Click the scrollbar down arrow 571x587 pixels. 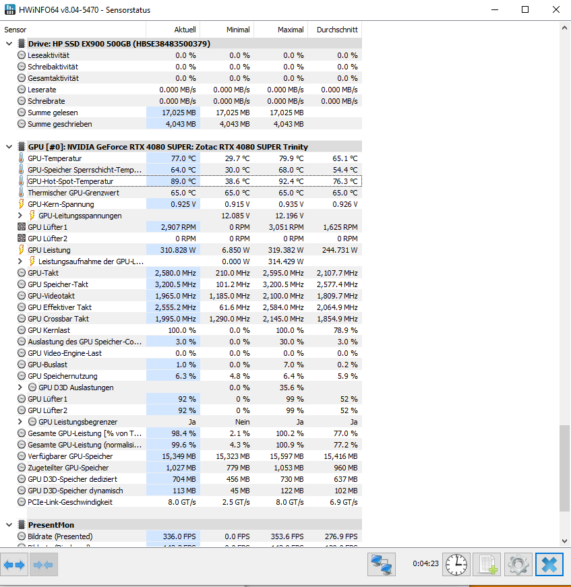[565, 541]
